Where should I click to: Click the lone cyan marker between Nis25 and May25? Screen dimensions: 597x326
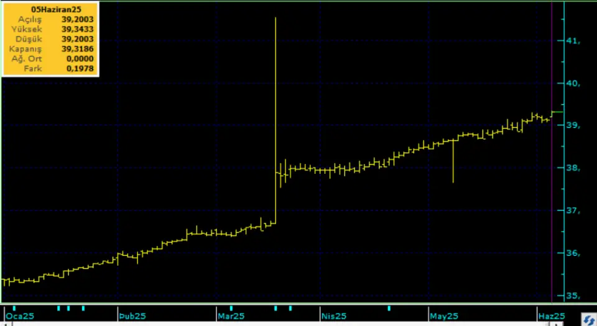(x=389, y=308)
